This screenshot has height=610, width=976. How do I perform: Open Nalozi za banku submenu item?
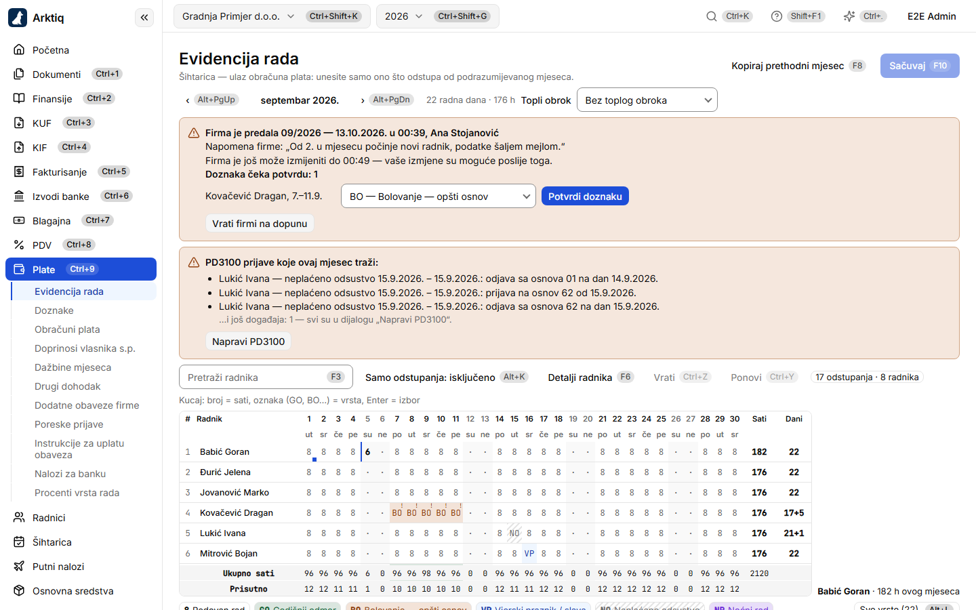(x=84, y=474)
